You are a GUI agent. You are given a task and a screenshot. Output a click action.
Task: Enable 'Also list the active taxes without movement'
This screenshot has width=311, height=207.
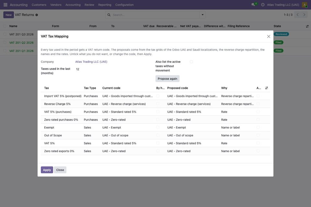coord(191,62)
